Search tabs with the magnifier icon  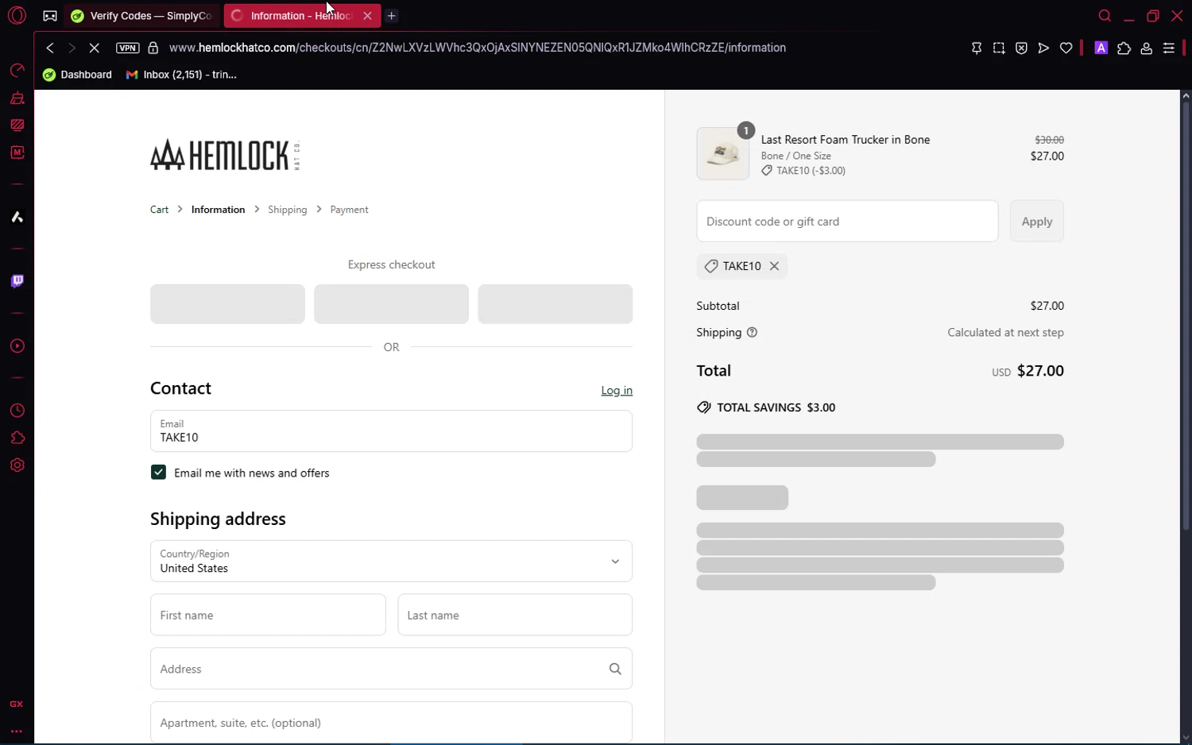point(1105,16)
